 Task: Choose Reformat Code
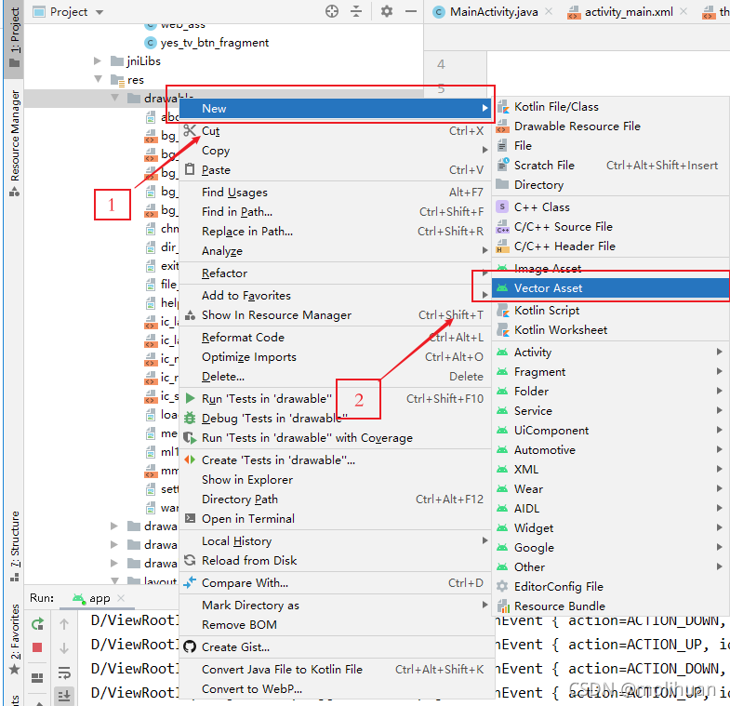pos(335,337)
